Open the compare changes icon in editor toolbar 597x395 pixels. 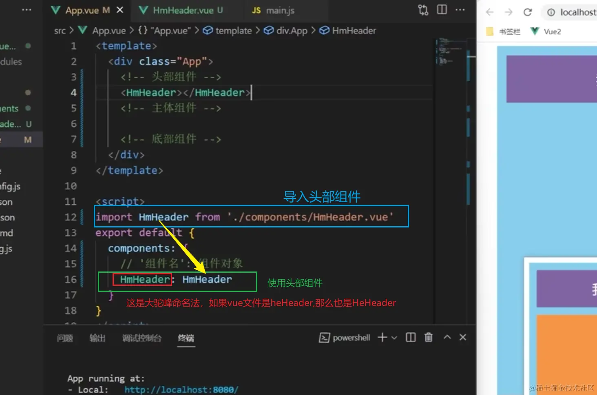423,10
